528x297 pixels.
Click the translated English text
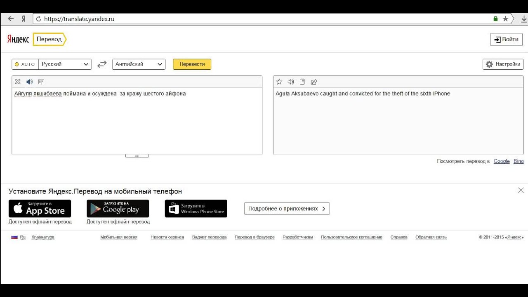(363, 94)
